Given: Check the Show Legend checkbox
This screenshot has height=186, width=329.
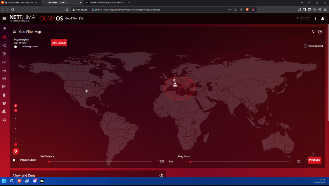Looking at the screenshot, I should (x=306, y=46).
